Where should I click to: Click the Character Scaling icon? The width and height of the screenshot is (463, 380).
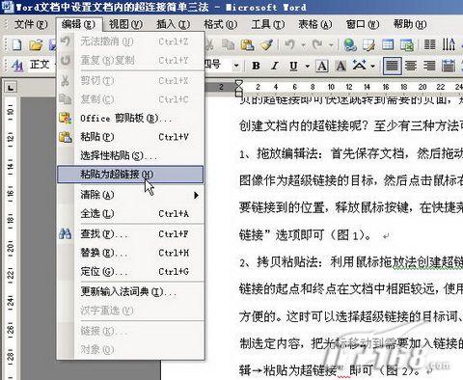tap(360, 66)
